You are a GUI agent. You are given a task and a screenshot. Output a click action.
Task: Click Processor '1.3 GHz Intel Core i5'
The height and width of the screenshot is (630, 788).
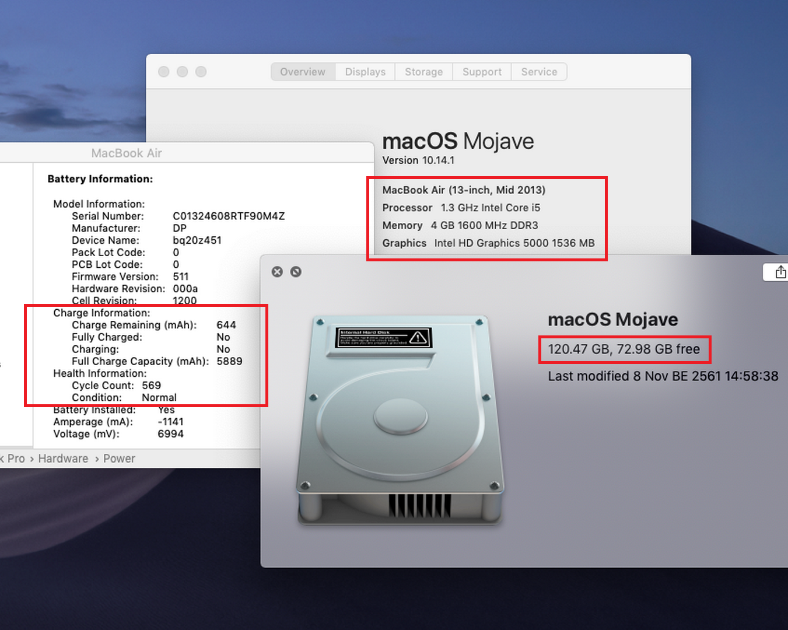tap(491, 208)
